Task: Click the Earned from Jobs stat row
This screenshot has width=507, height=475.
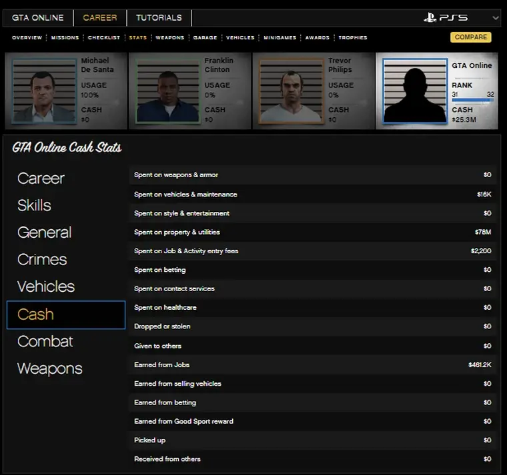Action: point(312,365)
